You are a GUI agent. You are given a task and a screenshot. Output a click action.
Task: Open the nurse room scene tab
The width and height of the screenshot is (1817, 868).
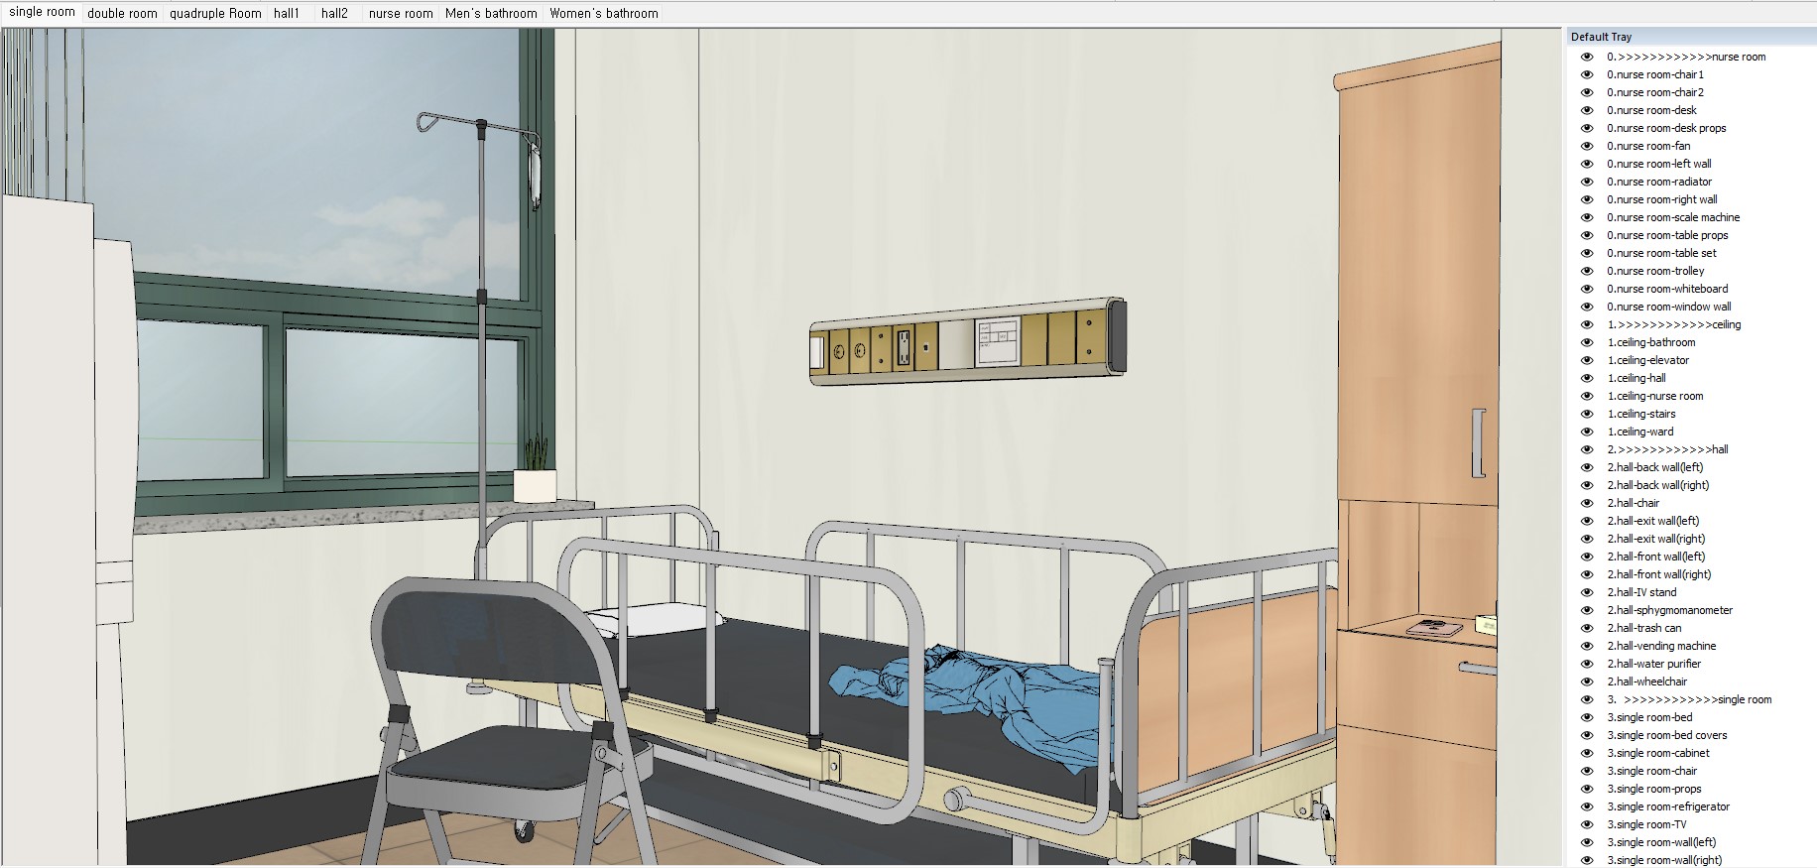tap(401, 14)
